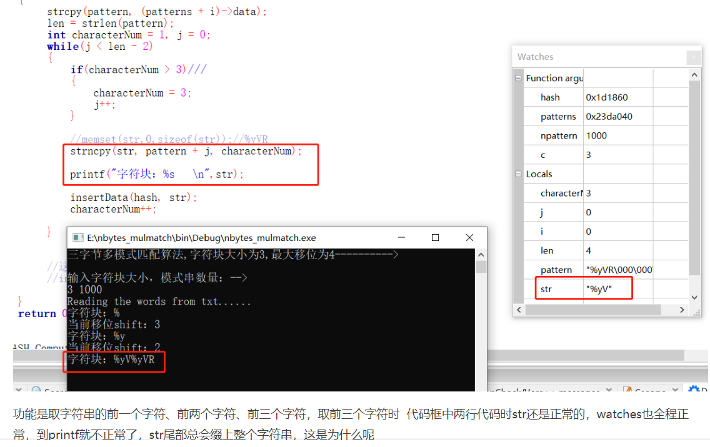Select the patterns value 0x23da040

point(609,117)
